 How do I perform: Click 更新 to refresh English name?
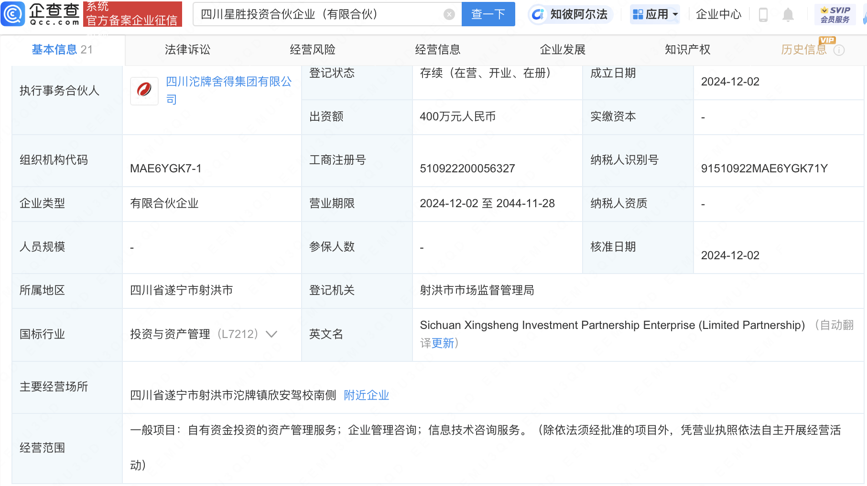tap(443, 343)
